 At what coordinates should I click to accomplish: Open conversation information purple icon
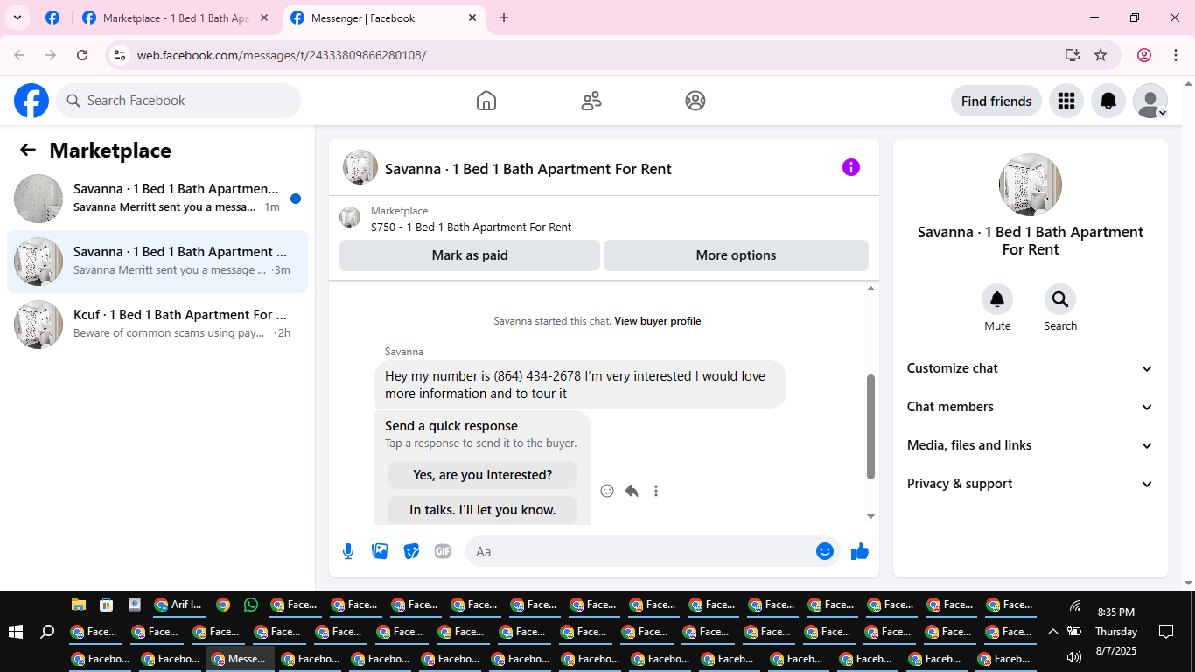pyautogui.click(x=851, y=167)
